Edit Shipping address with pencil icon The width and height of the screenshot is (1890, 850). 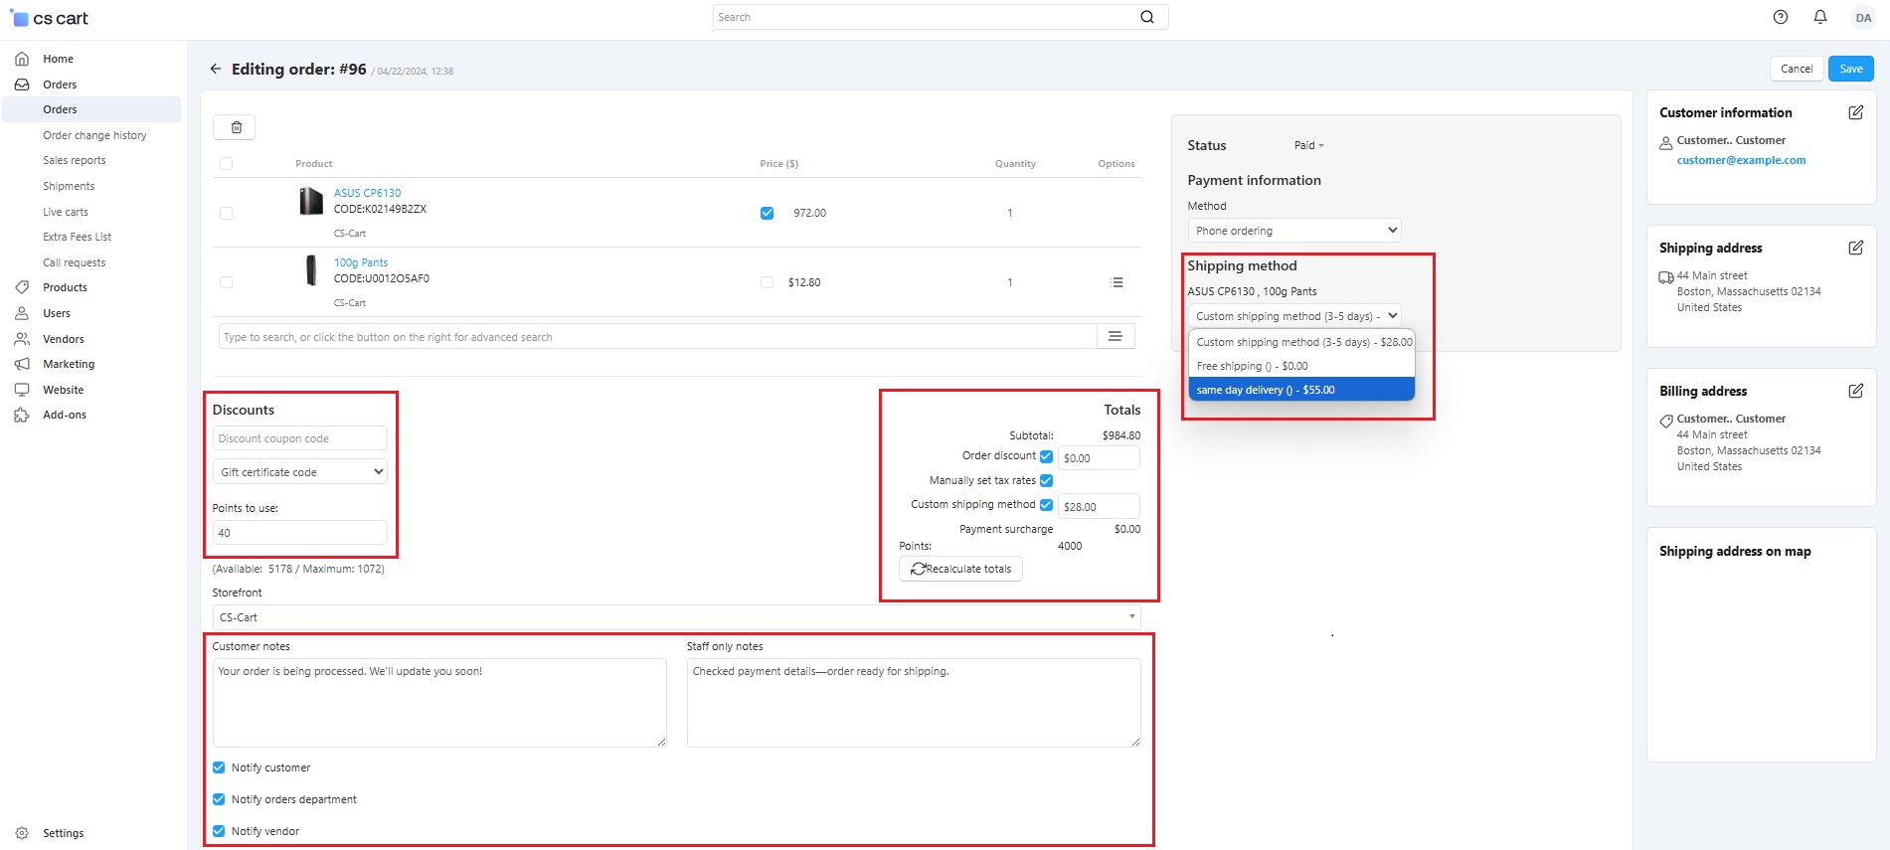(x=1855, y=248)
